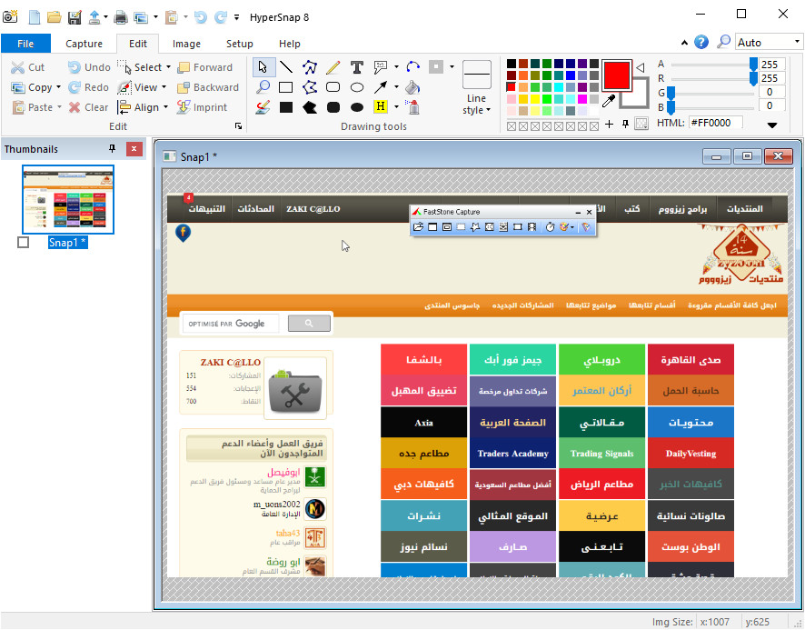This screenshot has height=630, width=805.
Task: Choose the eraser color-replace tool
Action: pyautogui.click(x=263, y=107)
